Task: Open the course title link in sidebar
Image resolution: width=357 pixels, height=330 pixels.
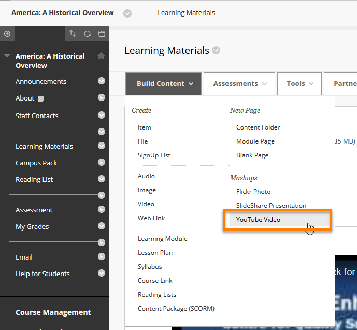Action: tap(50, 61)
